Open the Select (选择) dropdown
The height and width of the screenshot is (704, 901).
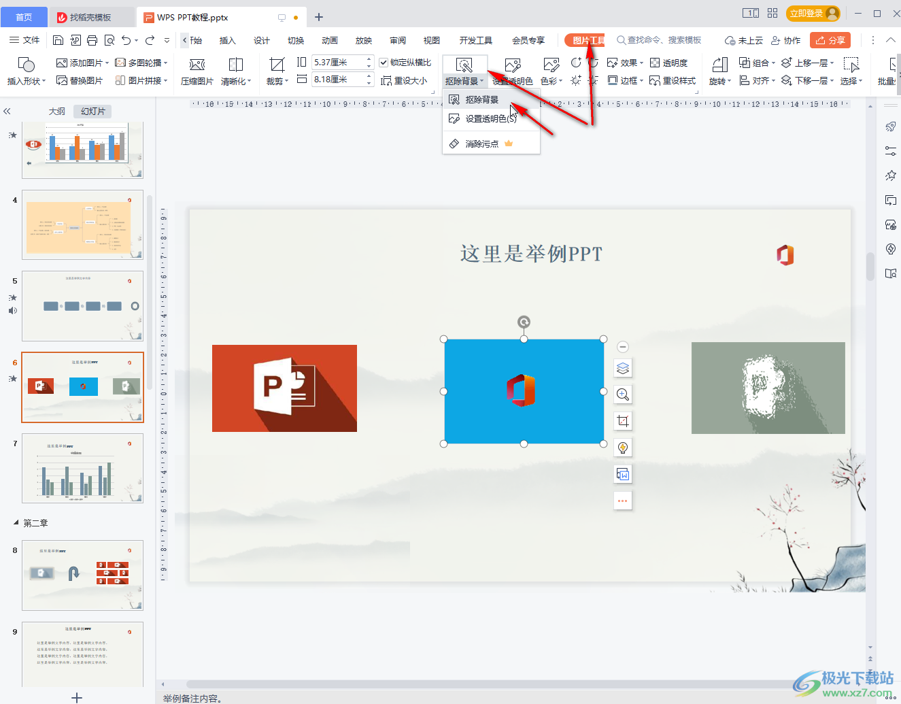point(851,81)
